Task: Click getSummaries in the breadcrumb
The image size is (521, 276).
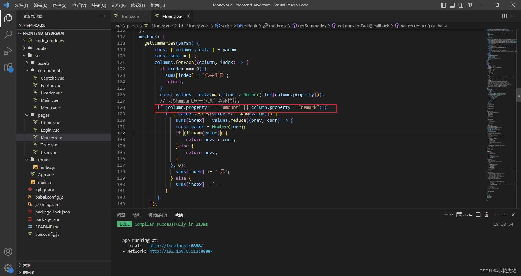Action: click(312, 26)
